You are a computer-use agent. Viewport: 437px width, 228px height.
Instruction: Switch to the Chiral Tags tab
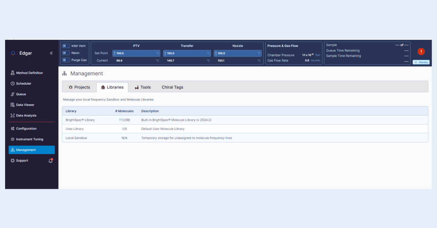tap(173, 87)
